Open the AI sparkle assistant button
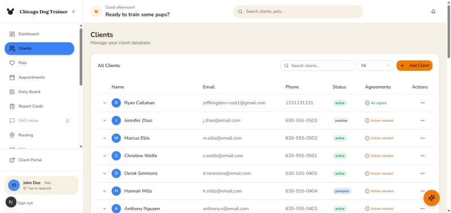 431,198
